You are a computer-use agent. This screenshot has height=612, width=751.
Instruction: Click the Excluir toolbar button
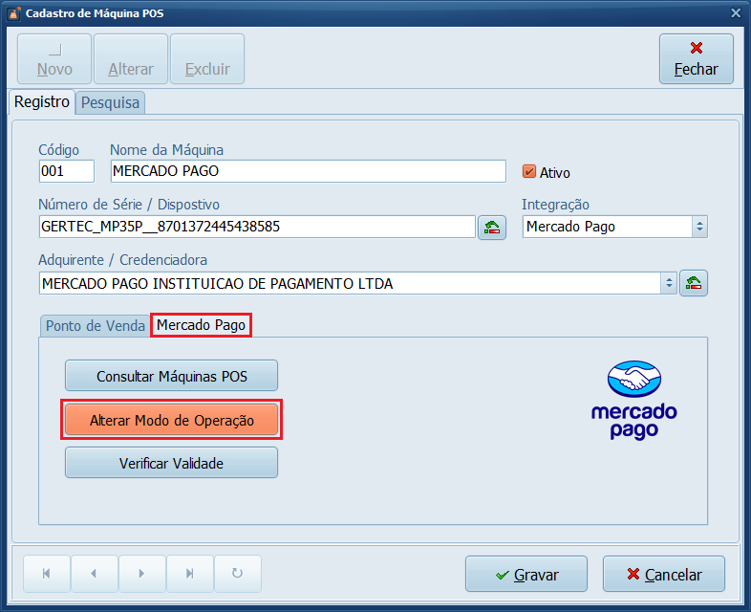click(207, 59)
